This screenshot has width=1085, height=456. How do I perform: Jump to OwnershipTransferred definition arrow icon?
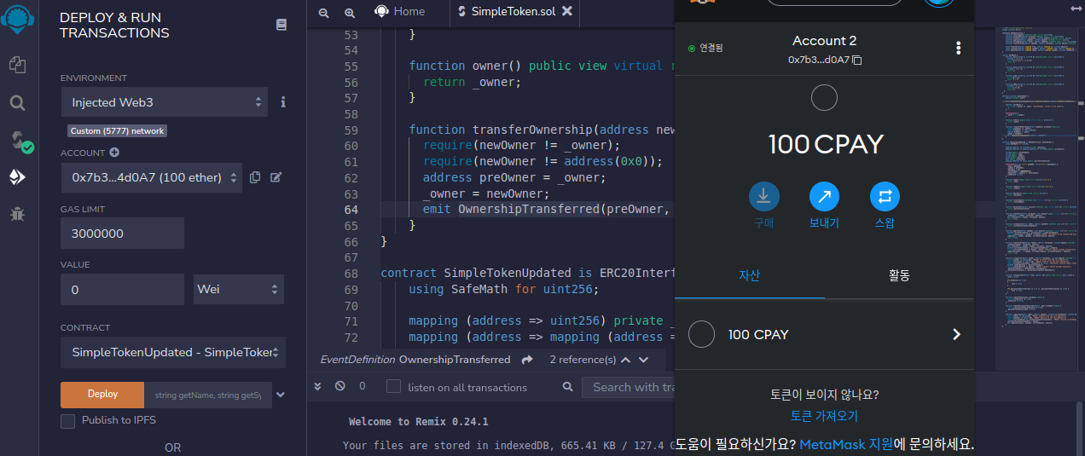[x=528, y=360]
